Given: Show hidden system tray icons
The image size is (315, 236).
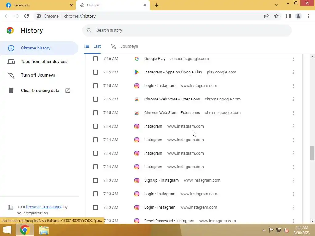Looking at the screenshot, I should tap(264, 230).
